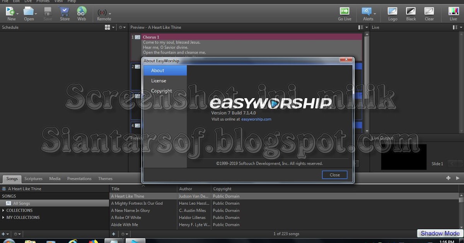
Task: Toggle the Clear output button
Action: point(429,11)
